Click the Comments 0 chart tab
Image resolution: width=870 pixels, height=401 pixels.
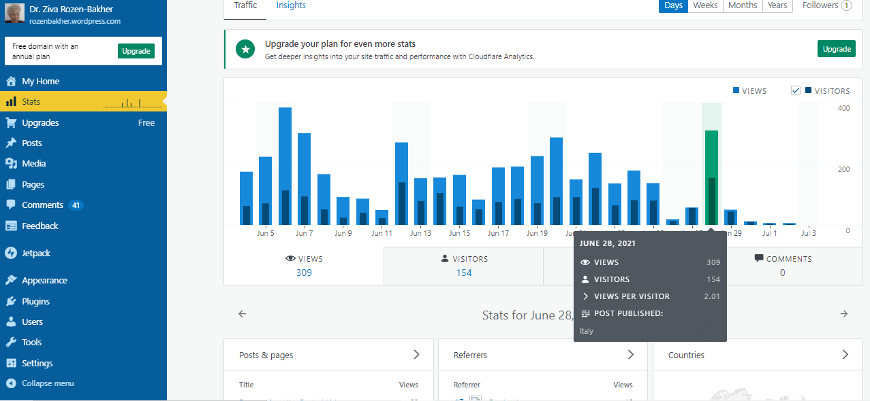coord(782,266)
